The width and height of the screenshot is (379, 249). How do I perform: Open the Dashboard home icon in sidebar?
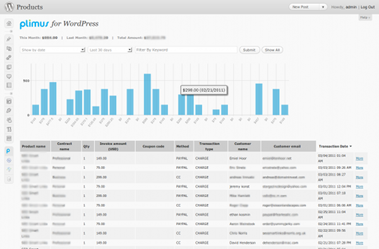(x=9, y=23)
